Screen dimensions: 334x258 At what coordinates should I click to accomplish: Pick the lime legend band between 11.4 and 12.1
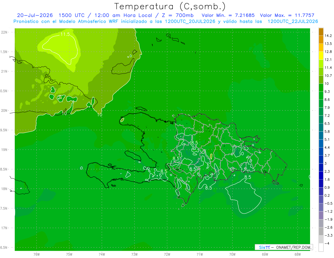click(x=321, y=64)
